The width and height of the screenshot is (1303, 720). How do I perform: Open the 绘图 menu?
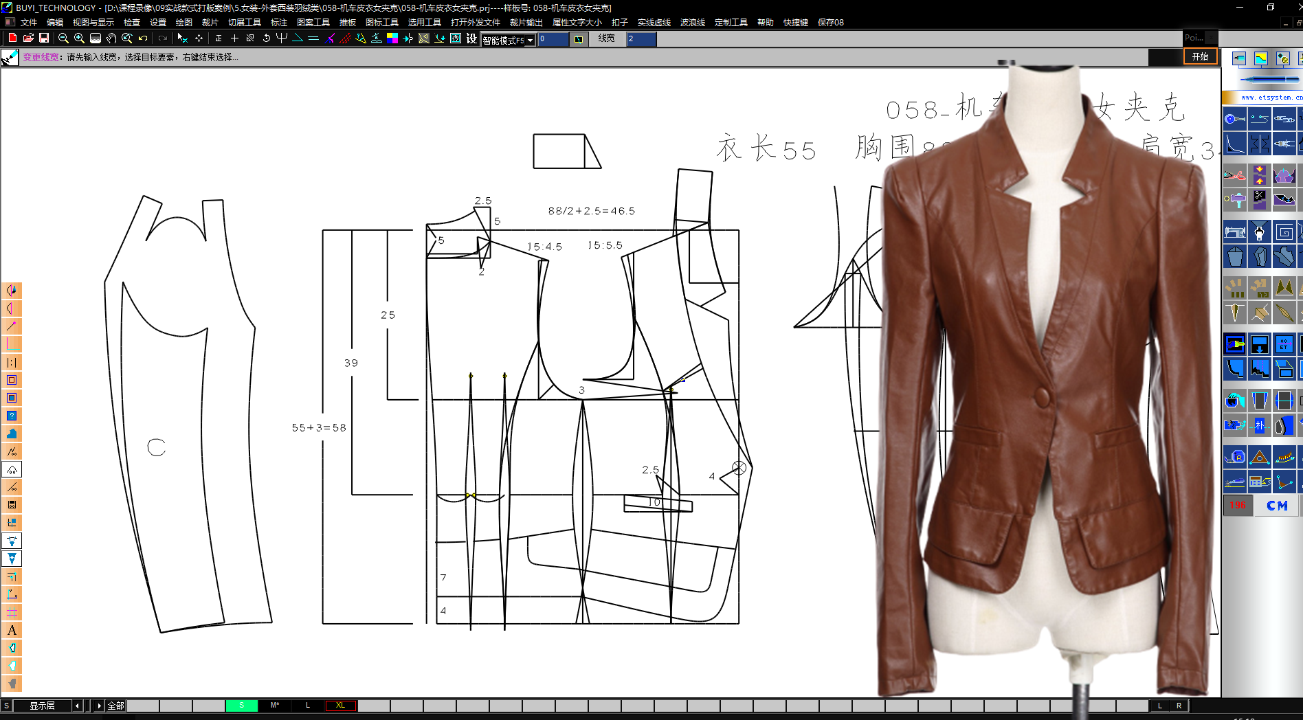click(183, 23)
